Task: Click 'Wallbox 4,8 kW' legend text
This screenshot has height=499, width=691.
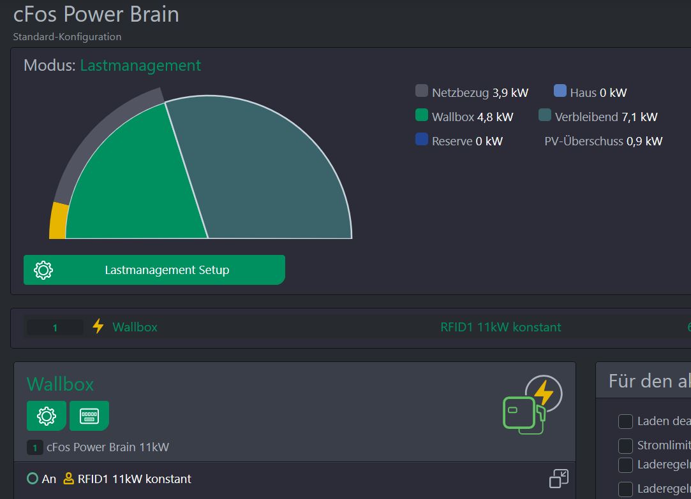Action: (x=472, y=117)
